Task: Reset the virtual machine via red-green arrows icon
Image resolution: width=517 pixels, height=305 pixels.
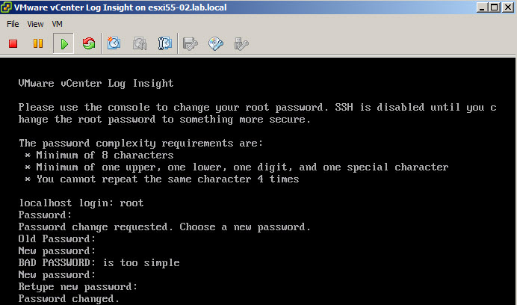Action: click(89, 43)
